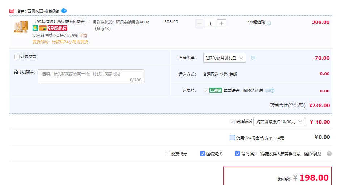Screen dimensions: 341x185
Task: Click the -70.00 store discount amount
Action: pyautogui.click(x=321, y=58)
